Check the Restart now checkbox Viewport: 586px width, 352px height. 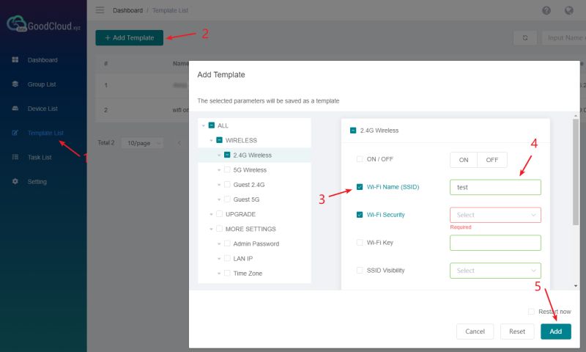click(531, 311)
